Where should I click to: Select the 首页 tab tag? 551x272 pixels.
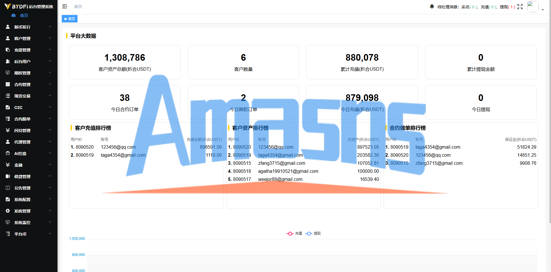(69, 19)
